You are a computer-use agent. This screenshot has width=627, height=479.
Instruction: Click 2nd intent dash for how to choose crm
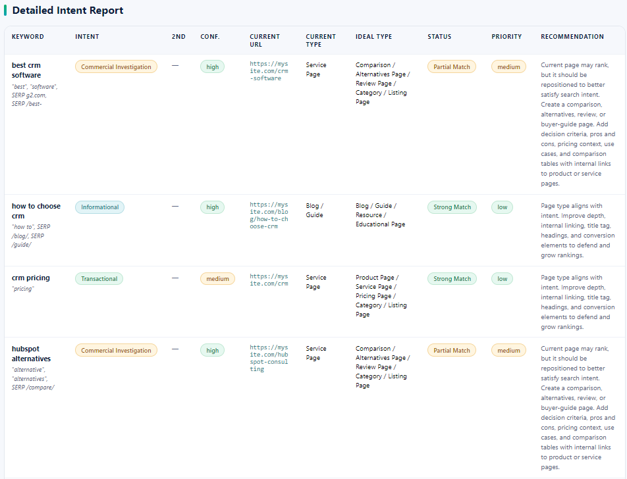coord(175,206)
